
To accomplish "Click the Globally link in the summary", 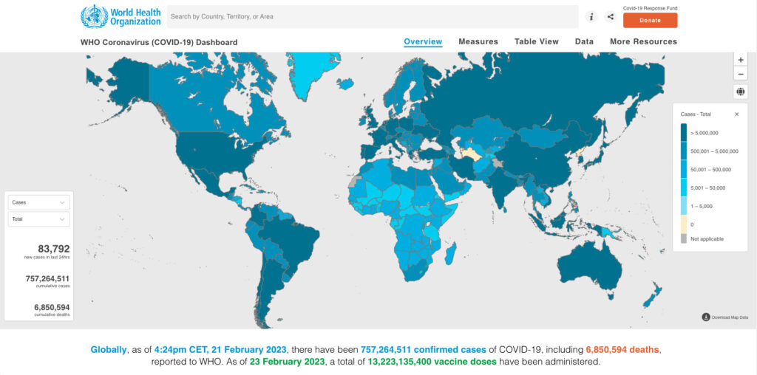I will [108, 349].
